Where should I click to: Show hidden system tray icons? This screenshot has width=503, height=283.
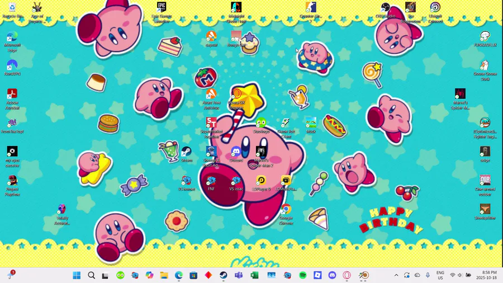(396, 275)
